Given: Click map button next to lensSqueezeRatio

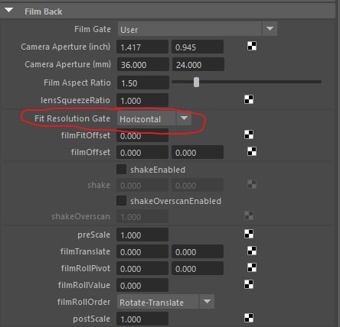Looking at the screenshot, I should (249, 99).
